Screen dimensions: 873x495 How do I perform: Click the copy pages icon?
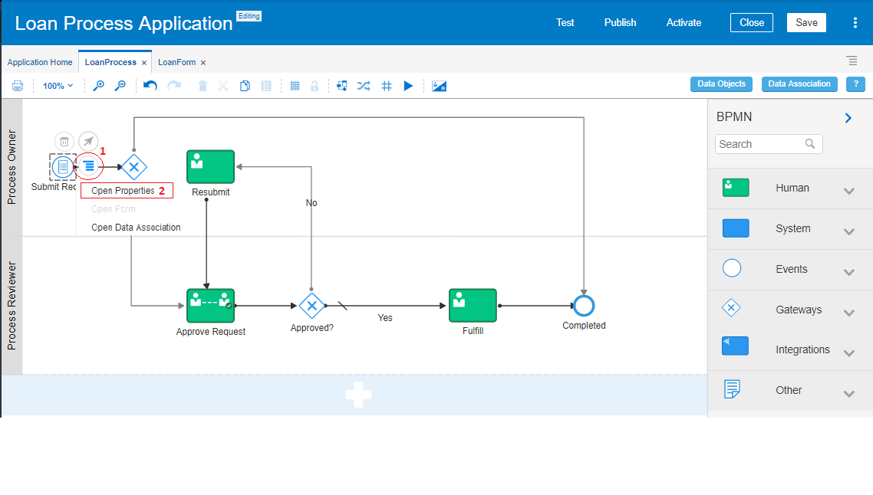click(x=245, y=86)
